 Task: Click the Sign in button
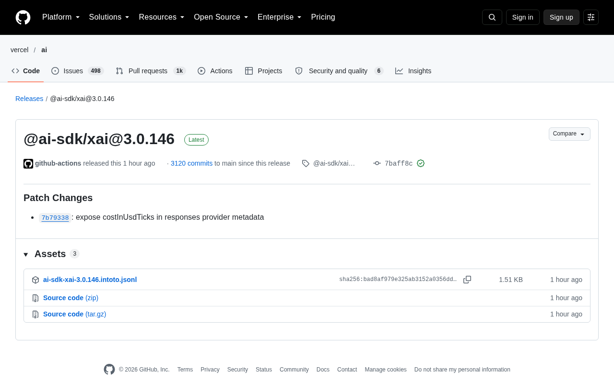pyautogui.click(x=523, y=17)
